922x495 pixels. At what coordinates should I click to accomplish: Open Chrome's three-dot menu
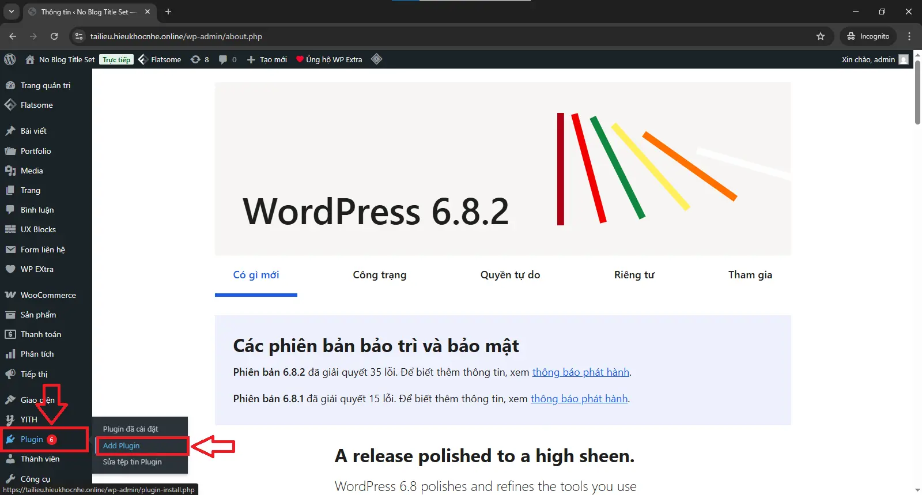pos(909,36)
